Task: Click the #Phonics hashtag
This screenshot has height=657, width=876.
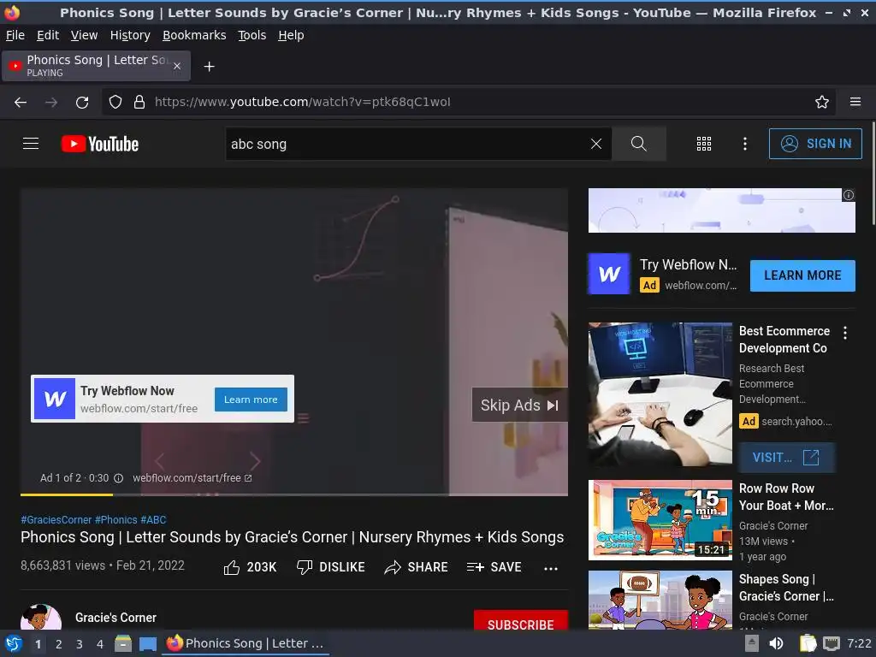Action: pos(116,519)
